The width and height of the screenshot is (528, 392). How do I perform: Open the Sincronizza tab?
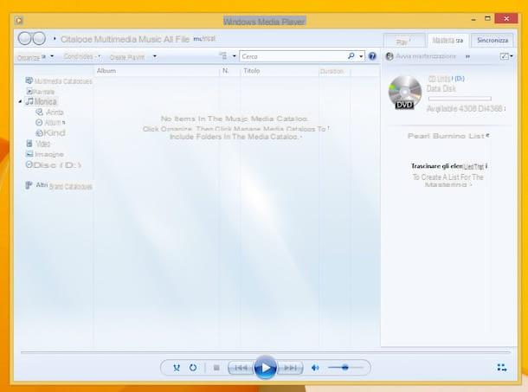493,41
